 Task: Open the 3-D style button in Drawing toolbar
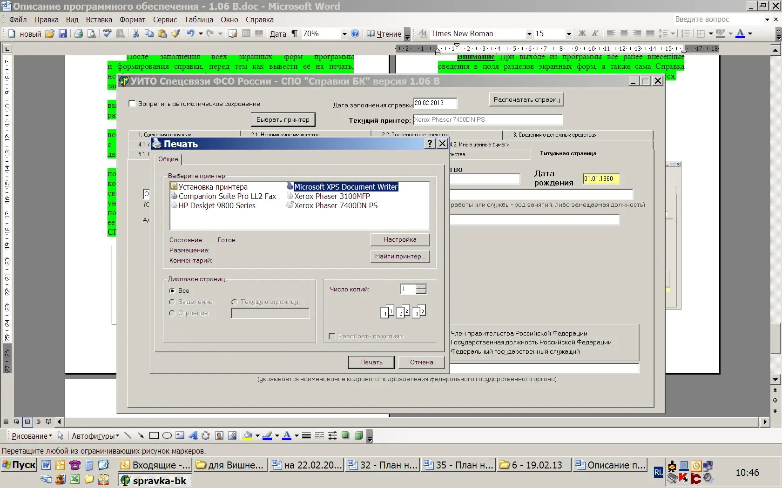click(x=358, y=435)
